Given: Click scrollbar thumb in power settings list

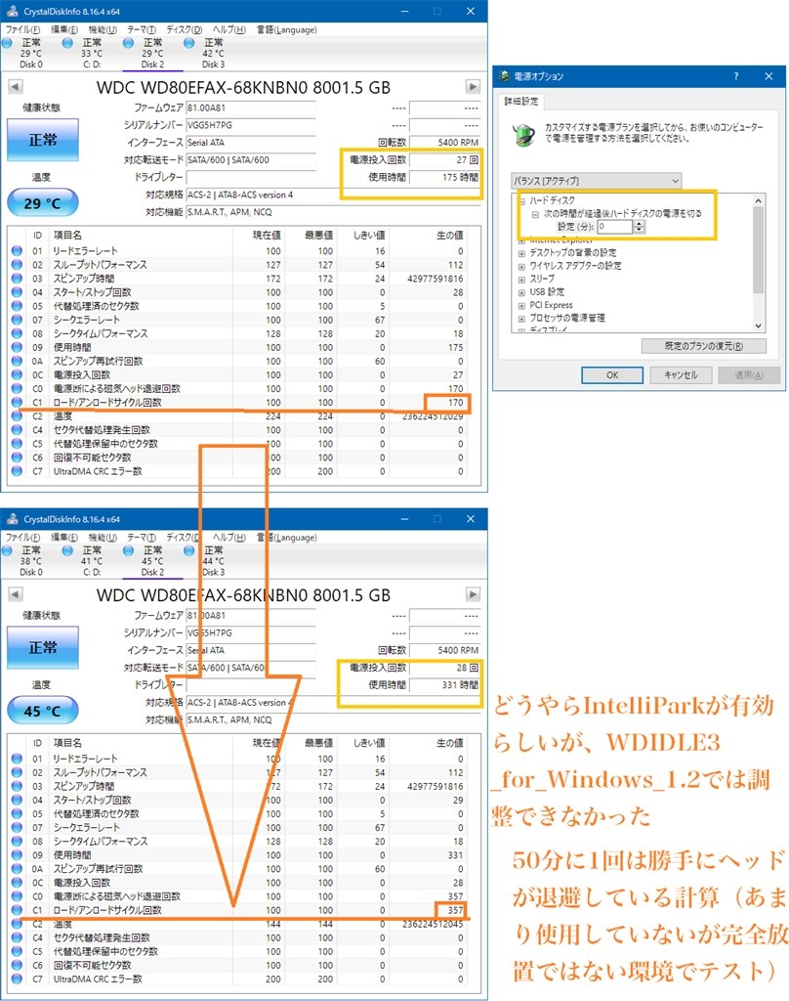Looking at the screenshot, I should [759, 249].
